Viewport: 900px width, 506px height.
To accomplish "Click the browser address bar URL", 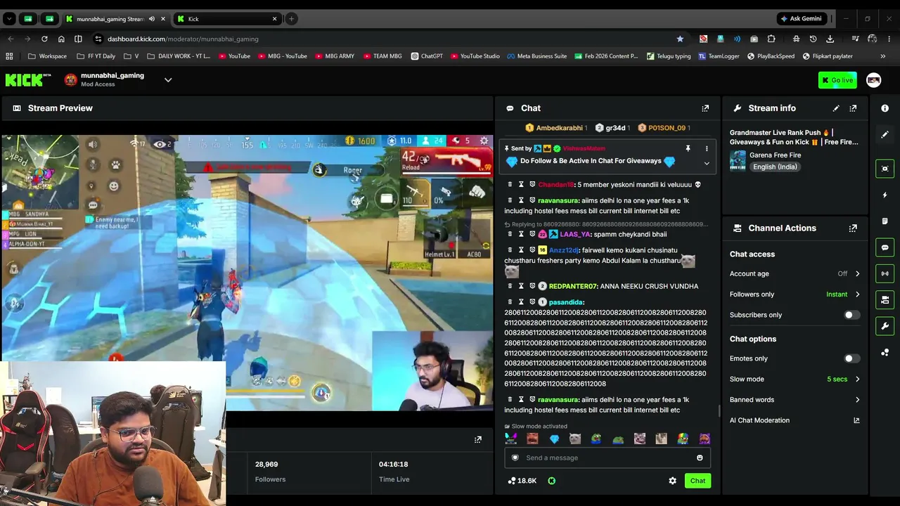I will tap(183, 39).
